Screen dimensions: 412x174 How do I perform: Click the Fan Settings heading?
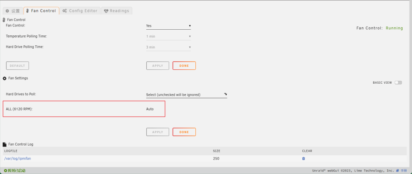pyautogui.click(x=18, y=78)
